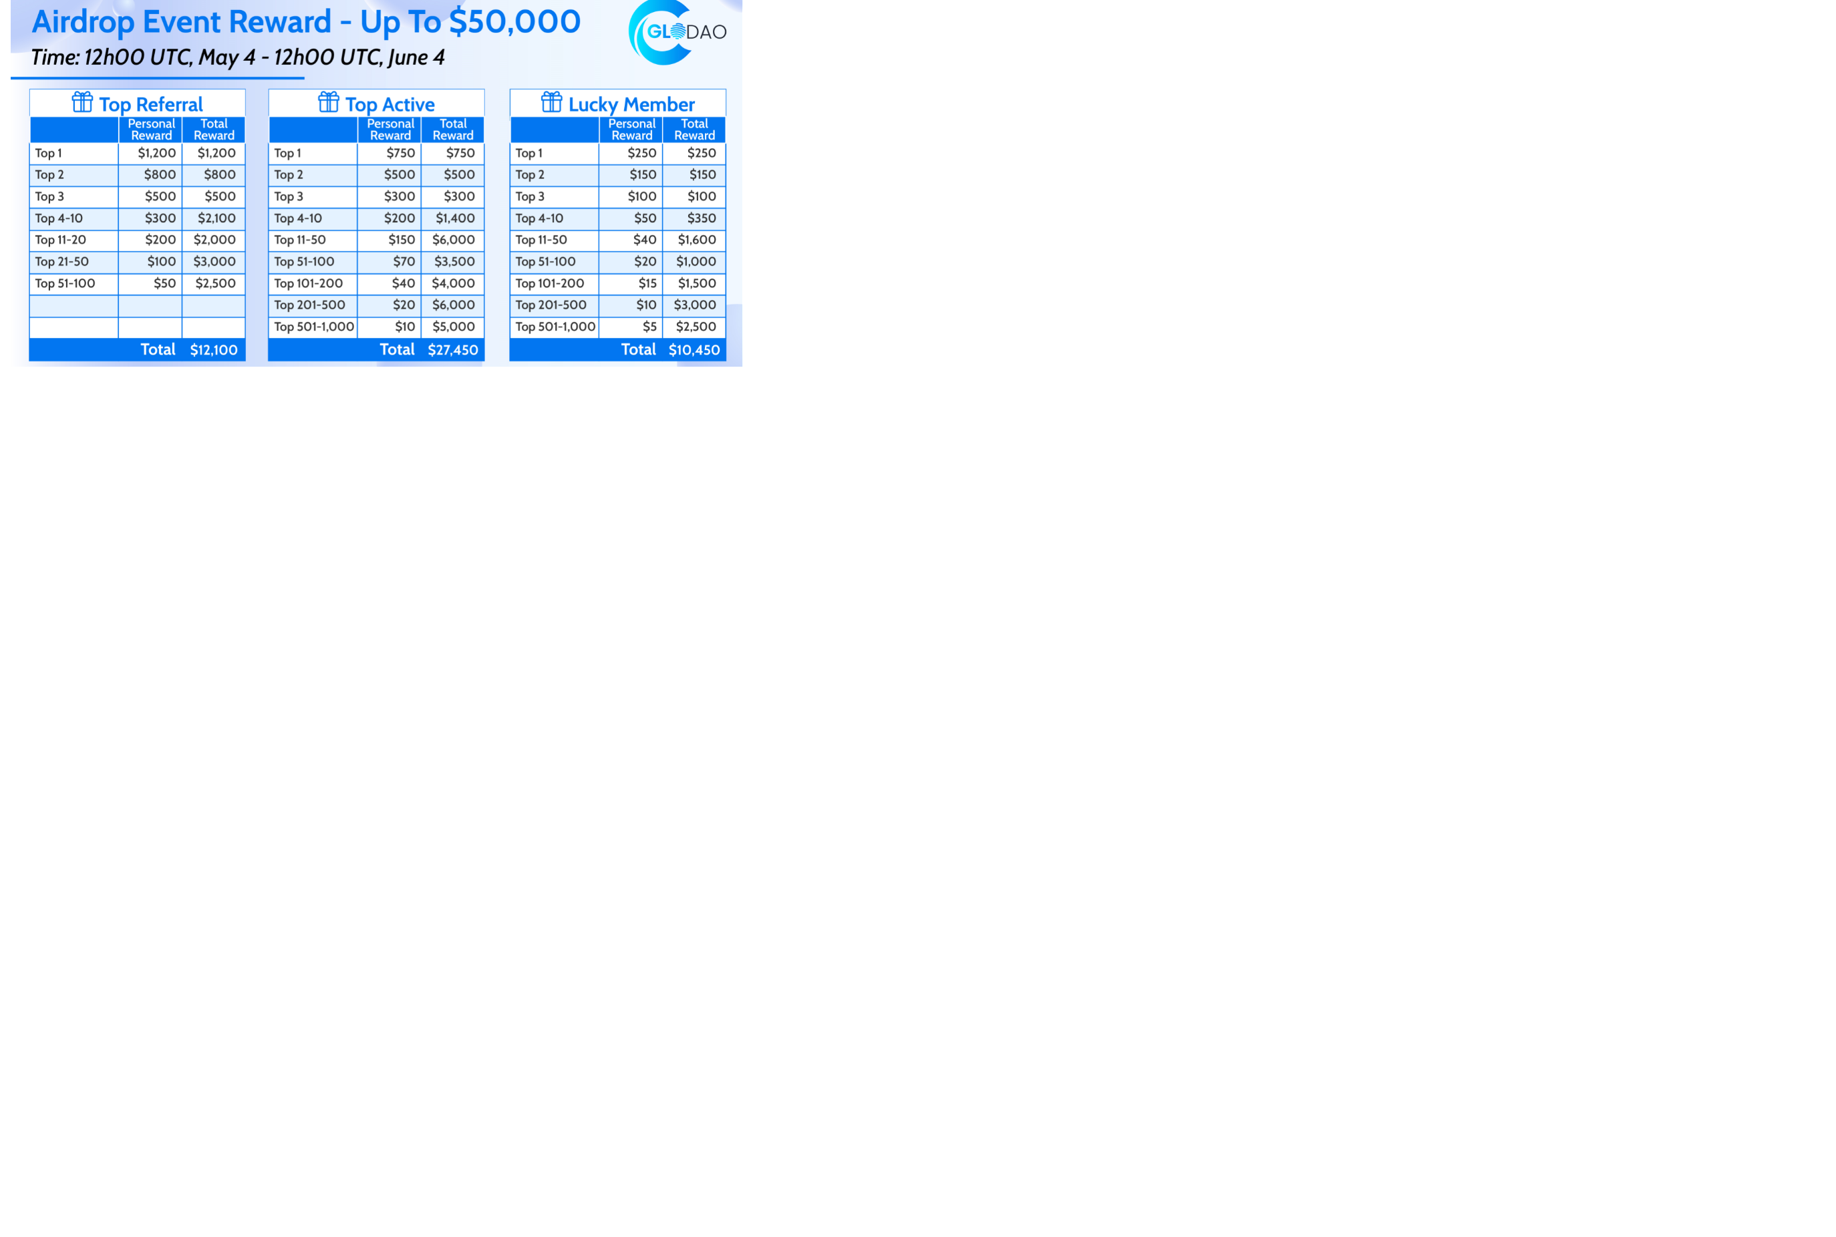This screenshot has height=1237, width=1836.
Task: Click the event time line 'May 4 - June 4'
Action: (x=237, y=57)
